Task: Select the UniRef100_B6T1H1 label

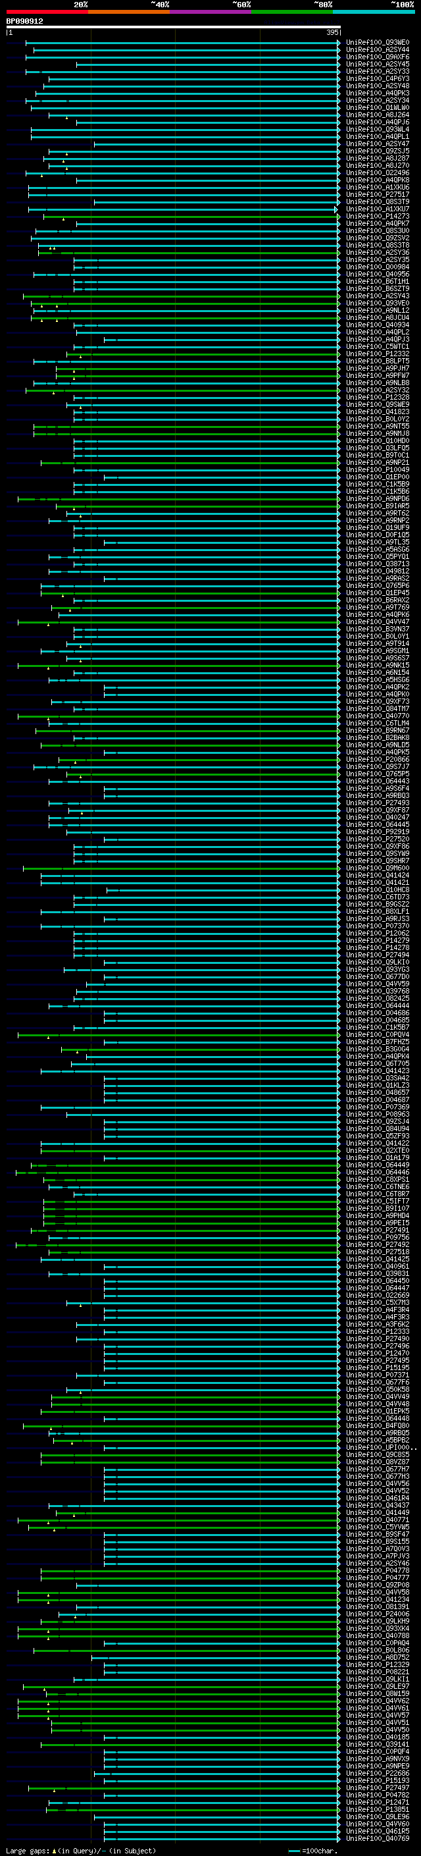Action: pos(377,282)
